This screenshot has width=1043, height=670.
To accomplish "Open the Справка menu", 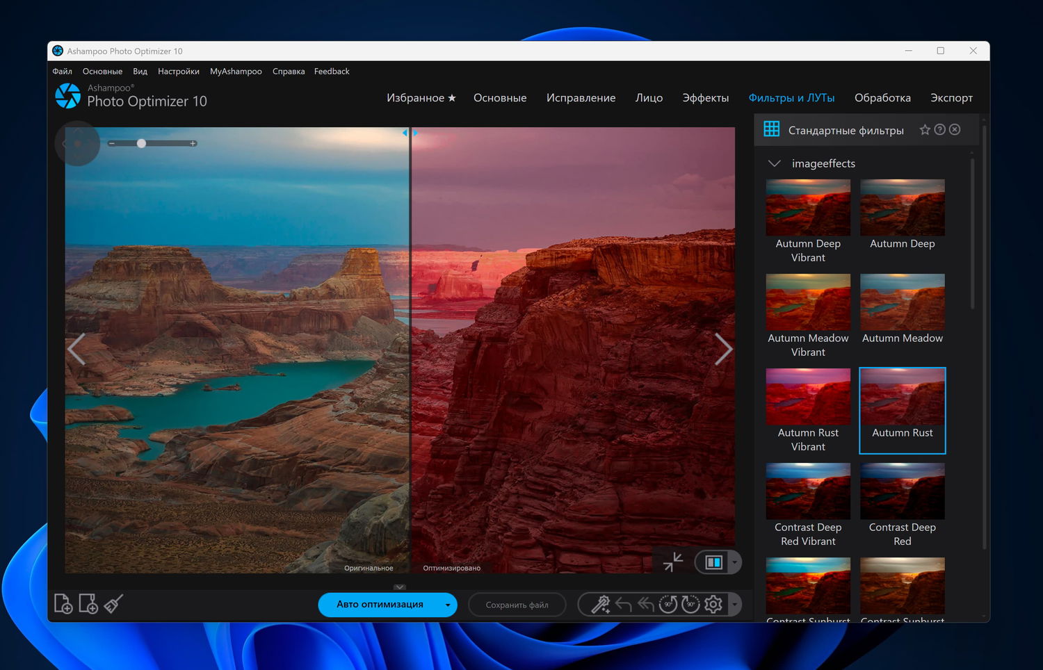I will coord(289,72).
